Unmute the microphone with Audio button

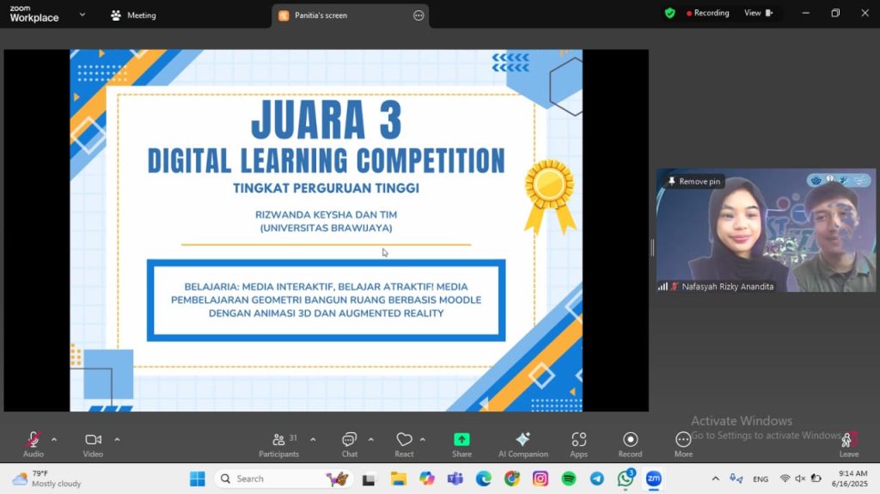33,441
